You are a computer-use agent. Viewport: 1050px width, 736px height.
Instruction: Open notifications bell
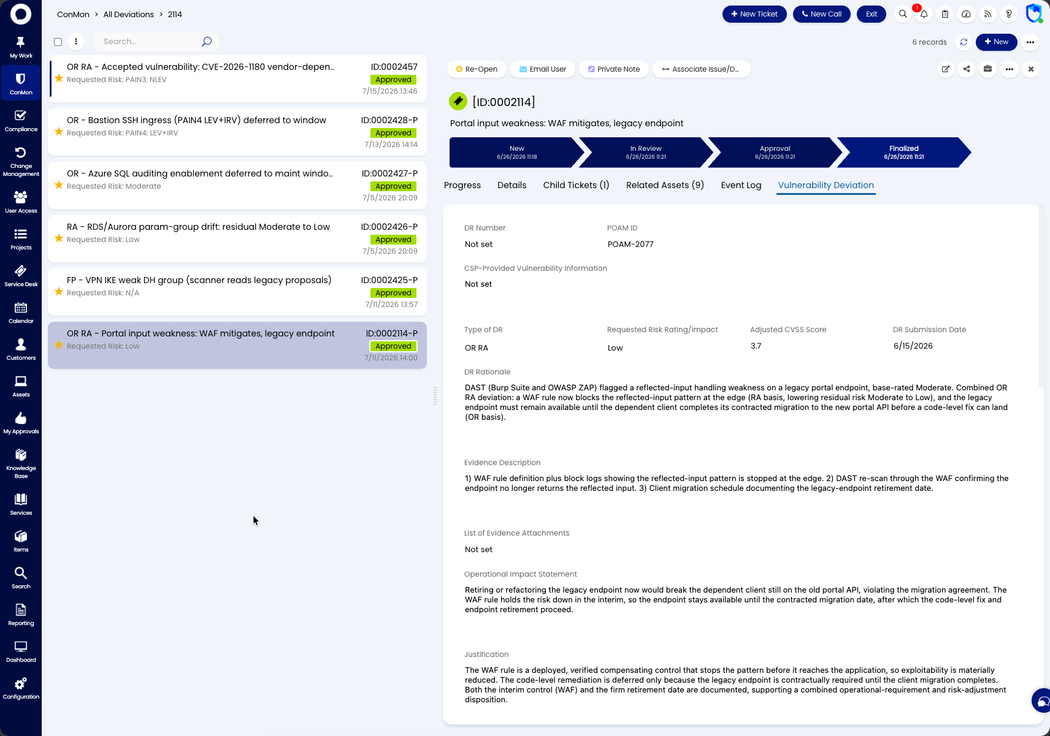coord(924,14)
